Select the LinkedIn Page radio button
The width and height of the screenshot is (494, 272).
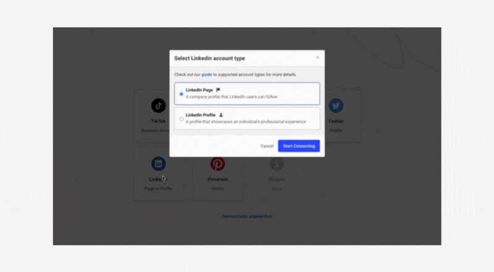(181, 94)
